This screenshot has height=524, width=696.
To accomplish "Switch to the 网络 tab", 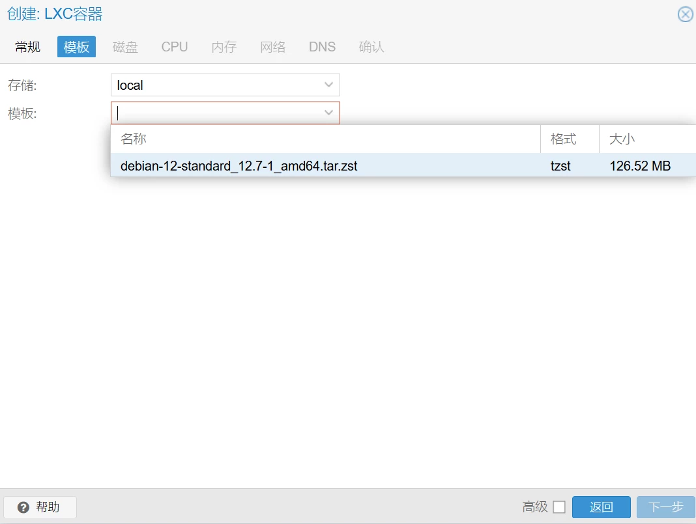I will coord(273,47).
